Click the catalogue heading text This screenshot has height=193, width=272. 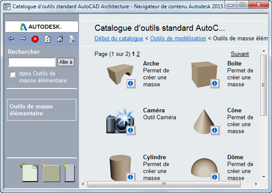point(160,28)
